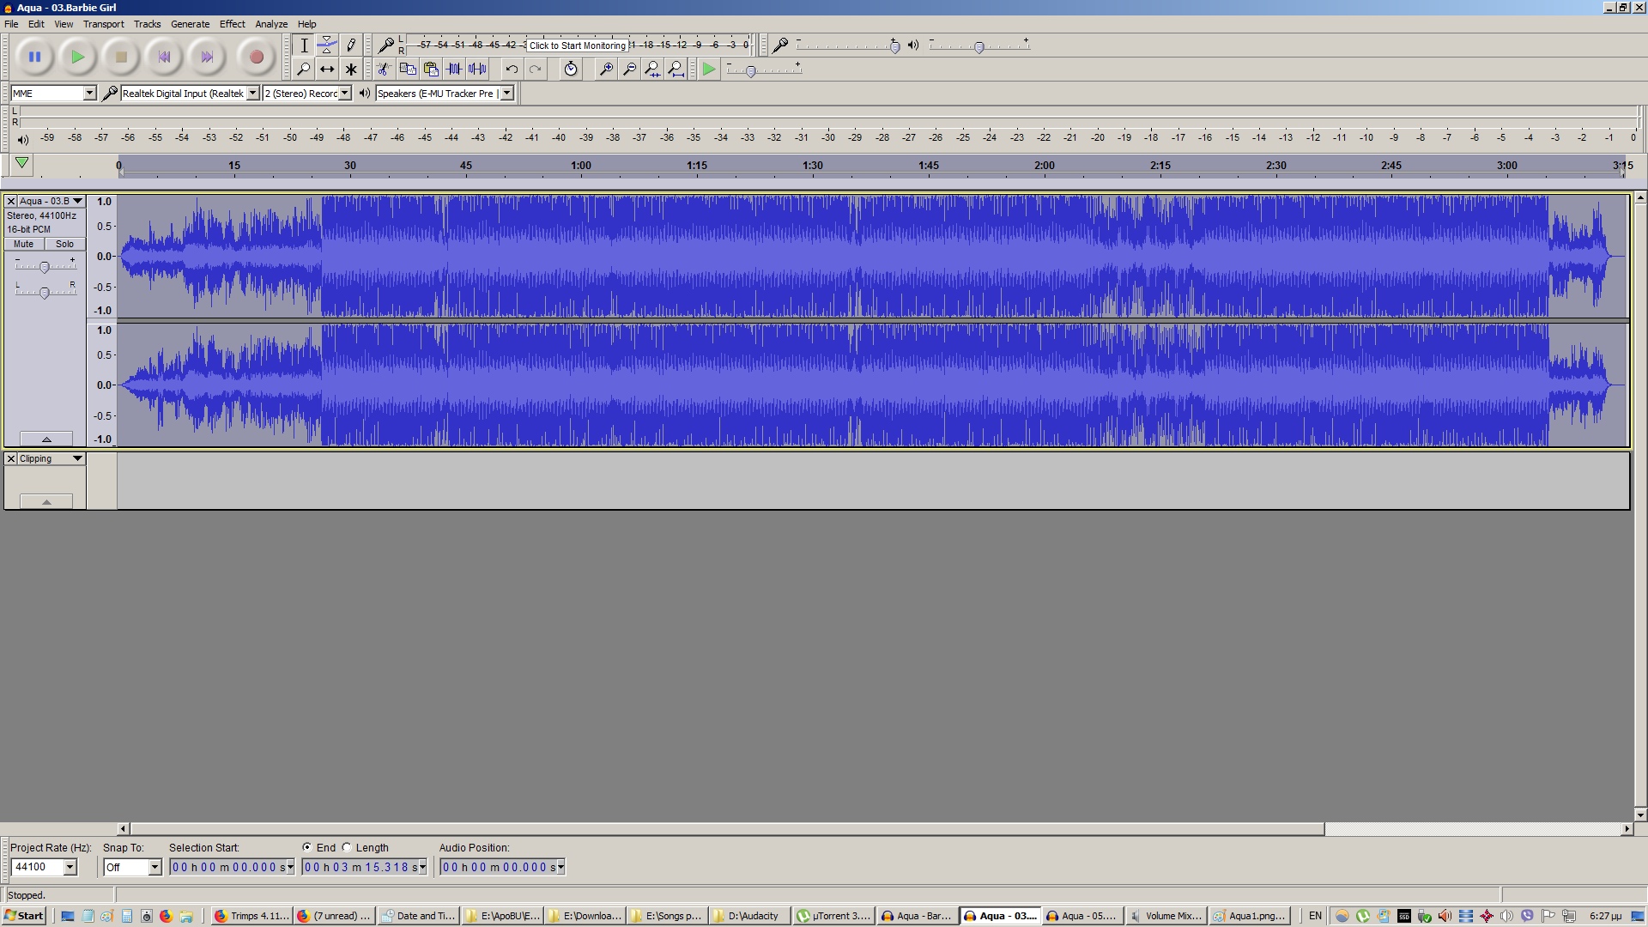Click the playback meter speaker icon
The width and height of the screenshot is (1648, 927).
[x=22, y=138]
